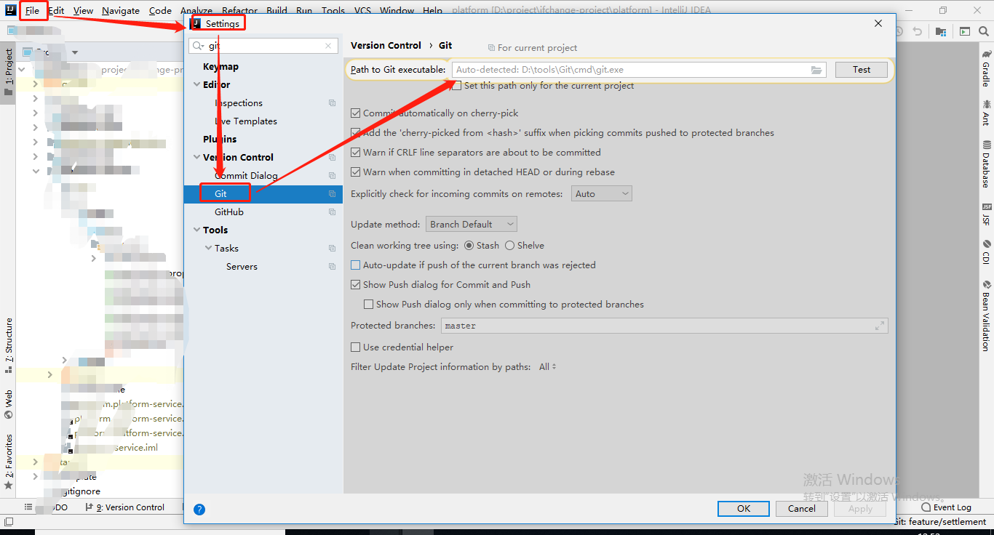Viewport: 994px width, 535px height.
Task: Open the File menu
Action: tap(33, 11)
